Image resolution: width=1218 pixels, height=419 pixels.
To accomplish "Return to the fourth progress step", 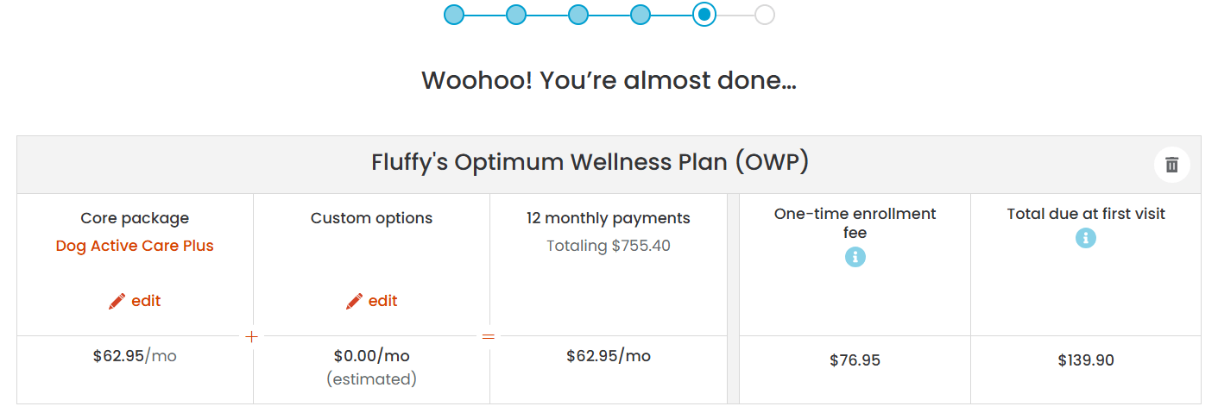I will [641, 15].
